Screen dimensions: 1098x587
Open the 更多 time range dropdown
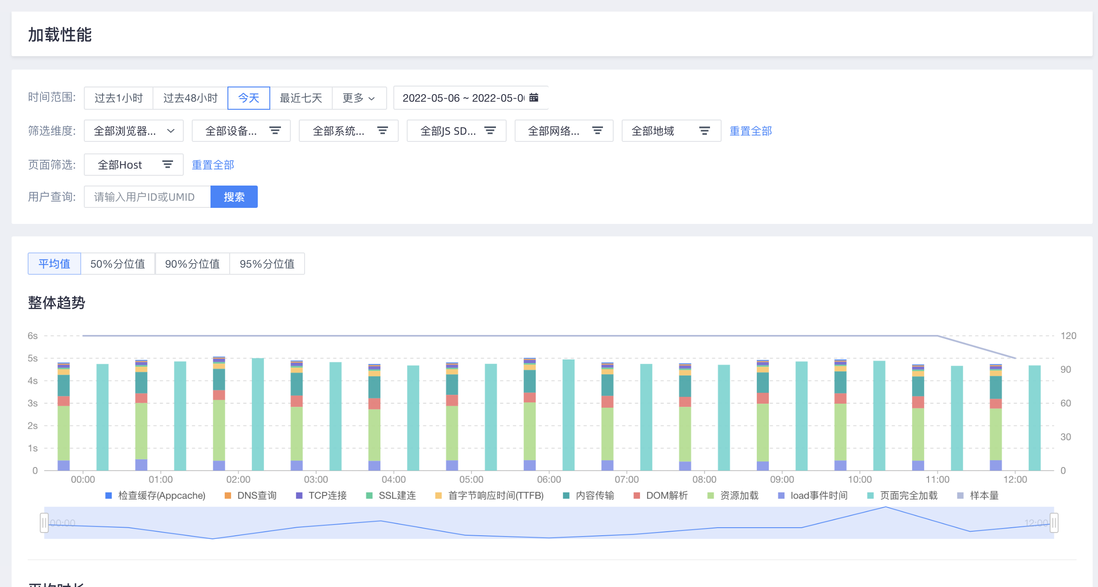[359, 98]
